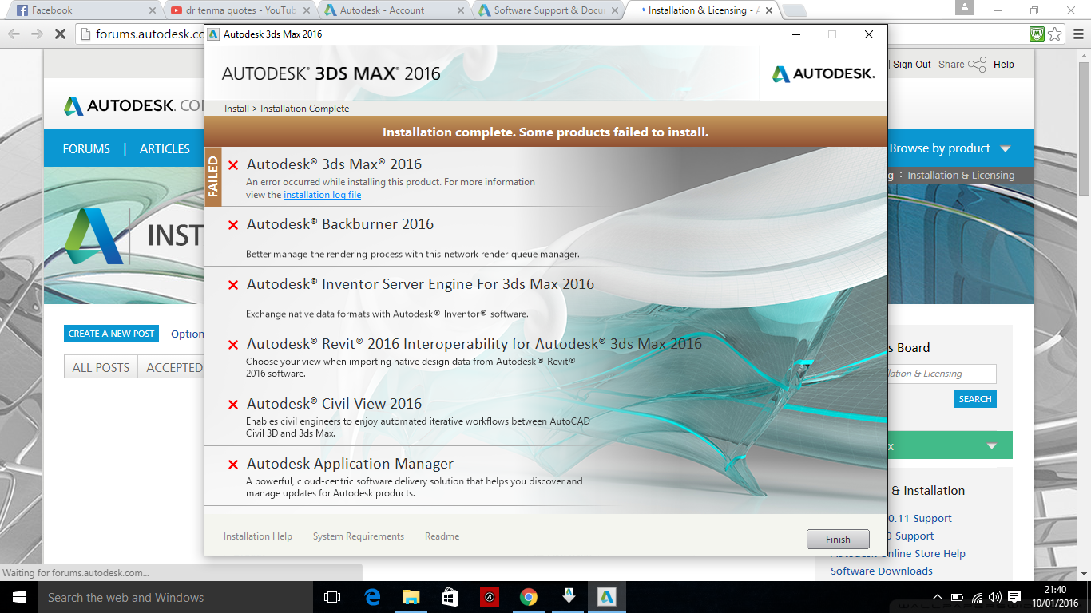This screenshot has height=613, width=1091.
Task: Open the Action Center notifications icon
Action: coord(1014,597)
